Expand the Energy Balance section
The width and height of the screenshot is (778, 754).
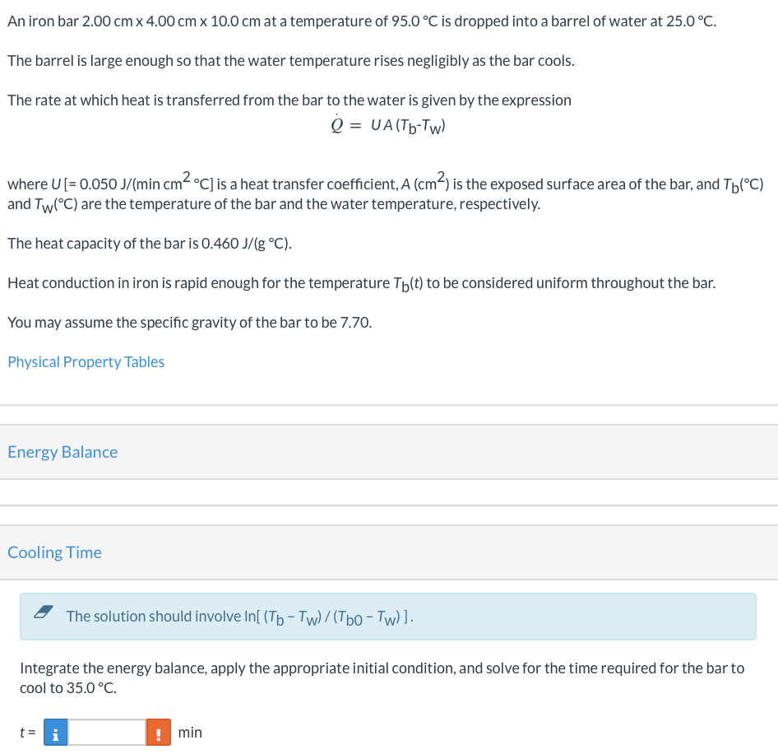(63, 452)
